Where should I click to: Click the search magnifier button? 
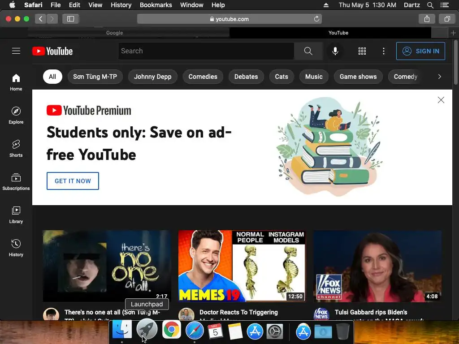click(x=308, y=51)
